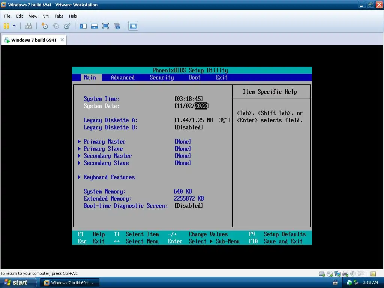The height and width of the screenshot is (288, 384).
Task: Open the power options dropdown arrow
Action: tap(14, 26)
